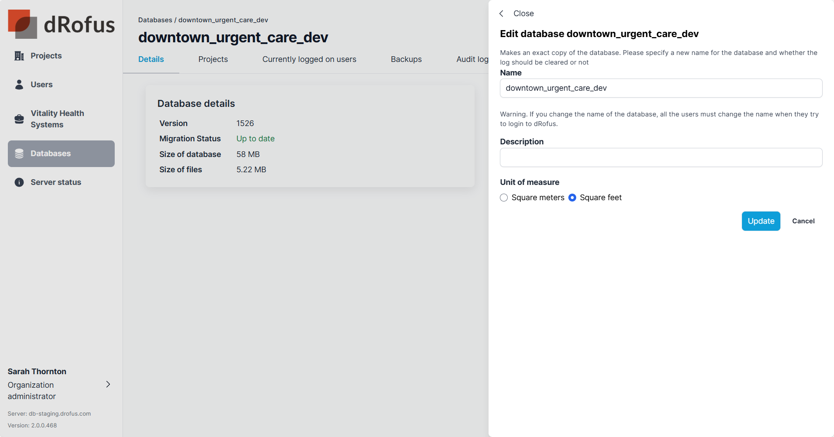The width and height of the screenshot is (834, 437).
Task: Click the Server status info icon
Action: (x=19, y=182)
